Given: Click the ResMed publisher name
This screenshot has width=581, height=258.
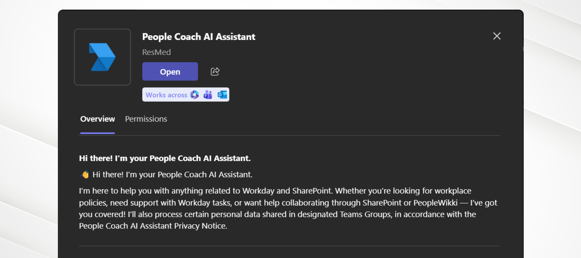Looking at the screenshot, I should pyautogui.click(x=156, y=52).
